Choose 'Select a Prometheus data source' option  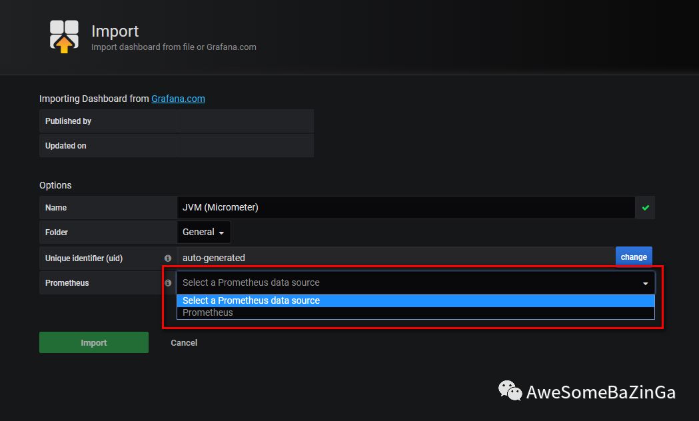tap(416, 300)
